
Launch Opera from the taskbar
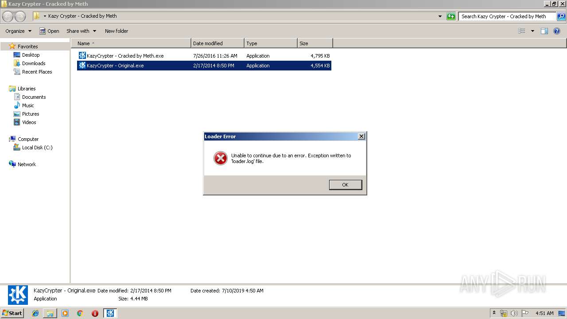coord(95,313)
